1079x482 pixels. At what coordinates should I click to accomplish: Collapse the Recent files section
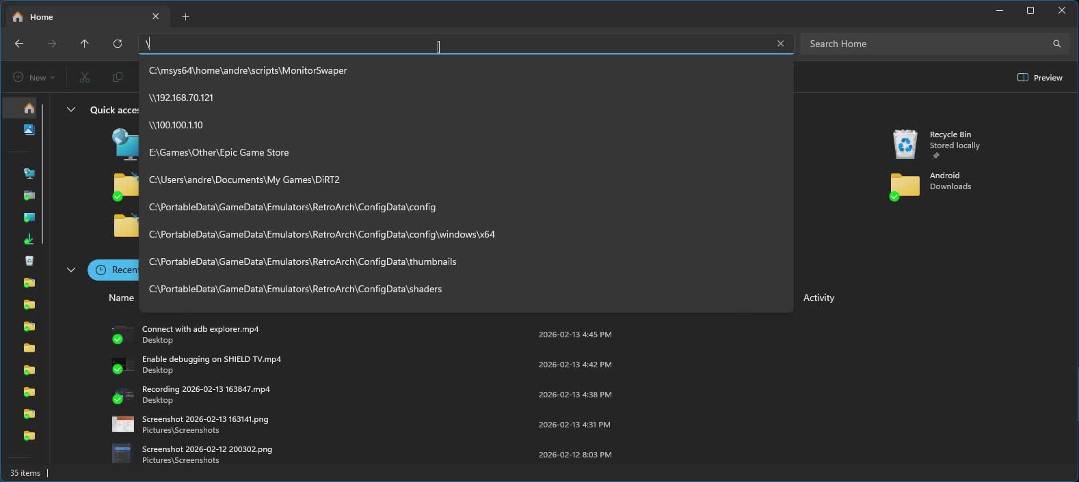click(71, 270)
